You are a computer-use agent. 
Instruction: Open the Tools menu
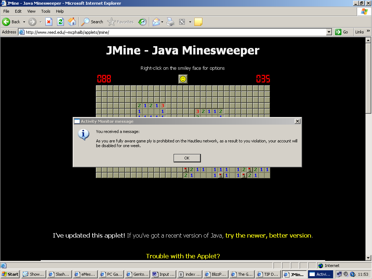[x=45, y=11]
